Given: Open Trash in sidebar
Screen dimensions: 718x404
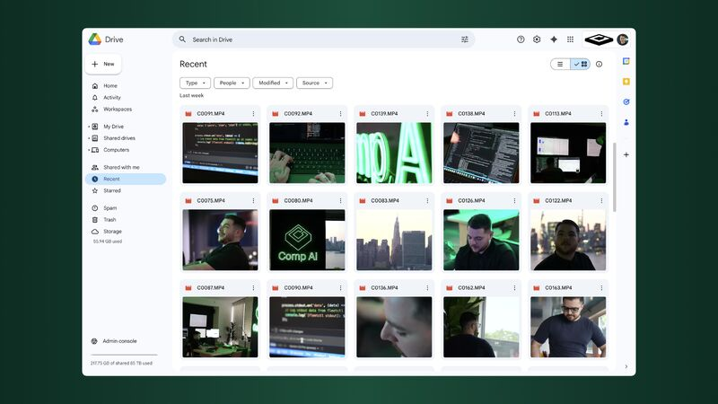Looking at the screenshot, I should [x=126, y=220].
